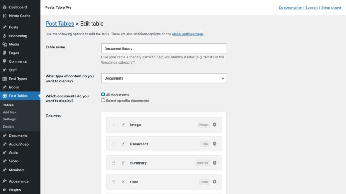Image resolution: width=346 pixels, height=194 pixels.
Task: Grab the drag handle of Image column
Action: (114, 125)
